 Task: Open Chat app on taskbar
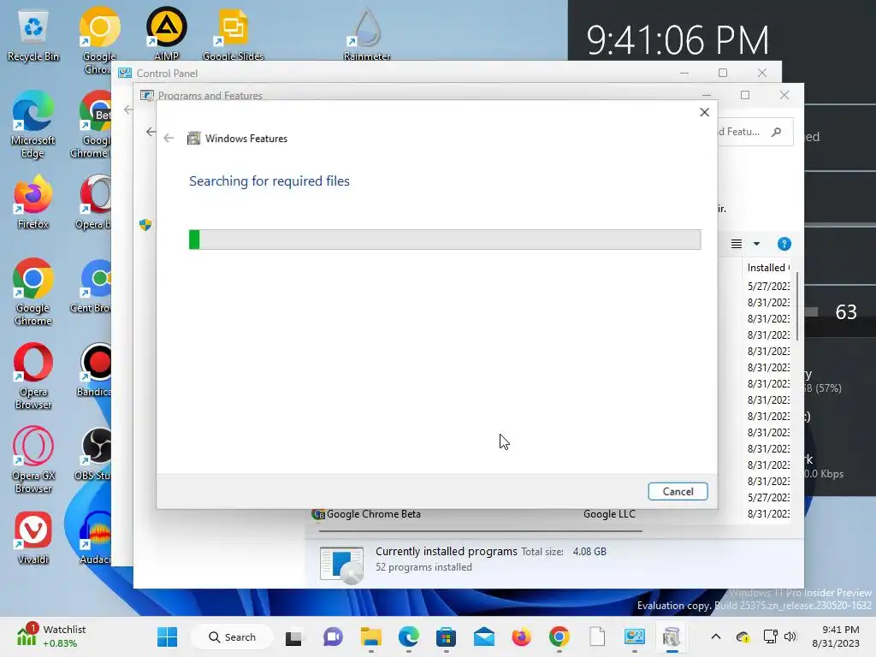tap(333, 636)
